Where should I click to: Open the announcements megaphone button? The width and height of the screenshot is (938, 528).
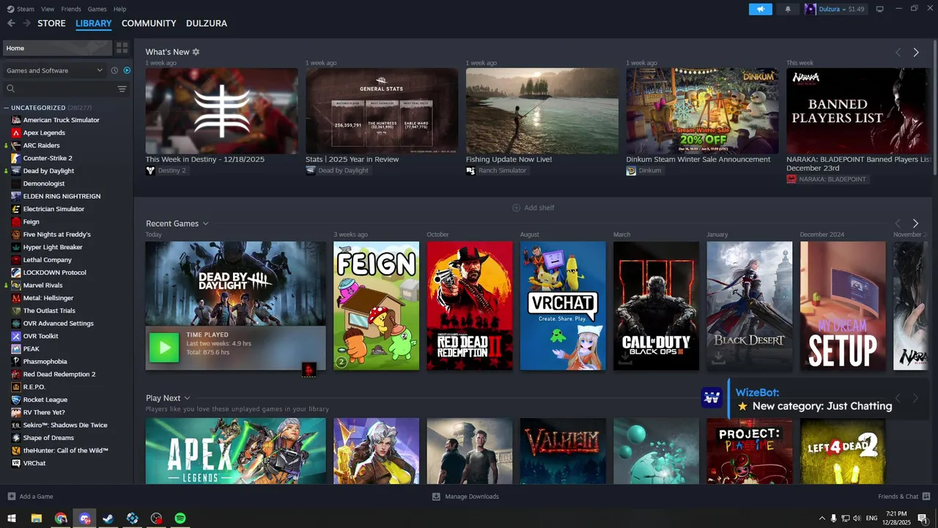click(x=761, y=9)
